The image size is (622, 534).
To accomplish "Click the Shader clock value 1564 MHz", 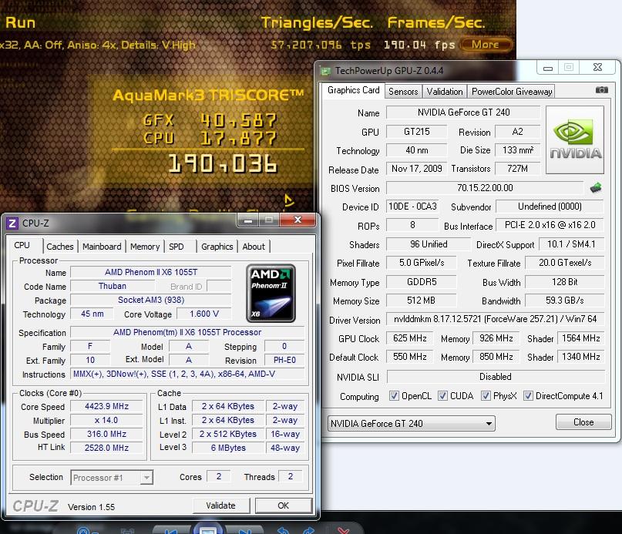I will tap(580, 338).
